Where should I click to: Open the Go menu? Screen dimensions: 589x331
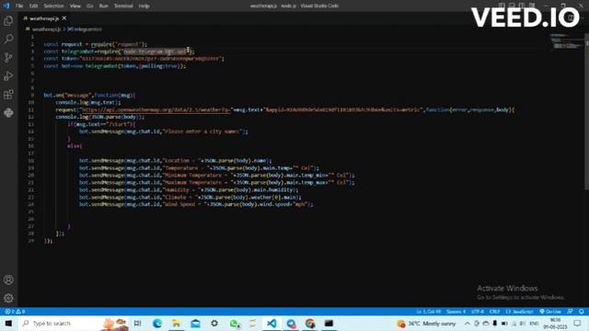coord(90,6)
